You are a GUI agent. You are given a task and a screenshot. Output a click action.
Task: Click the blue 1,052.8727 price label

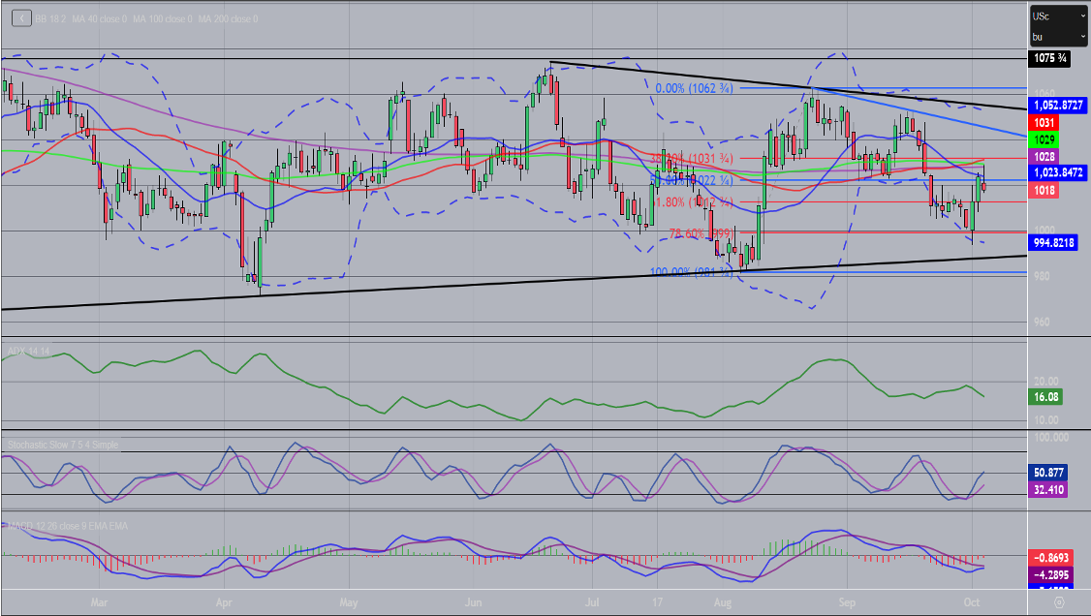click(1058, 104)
